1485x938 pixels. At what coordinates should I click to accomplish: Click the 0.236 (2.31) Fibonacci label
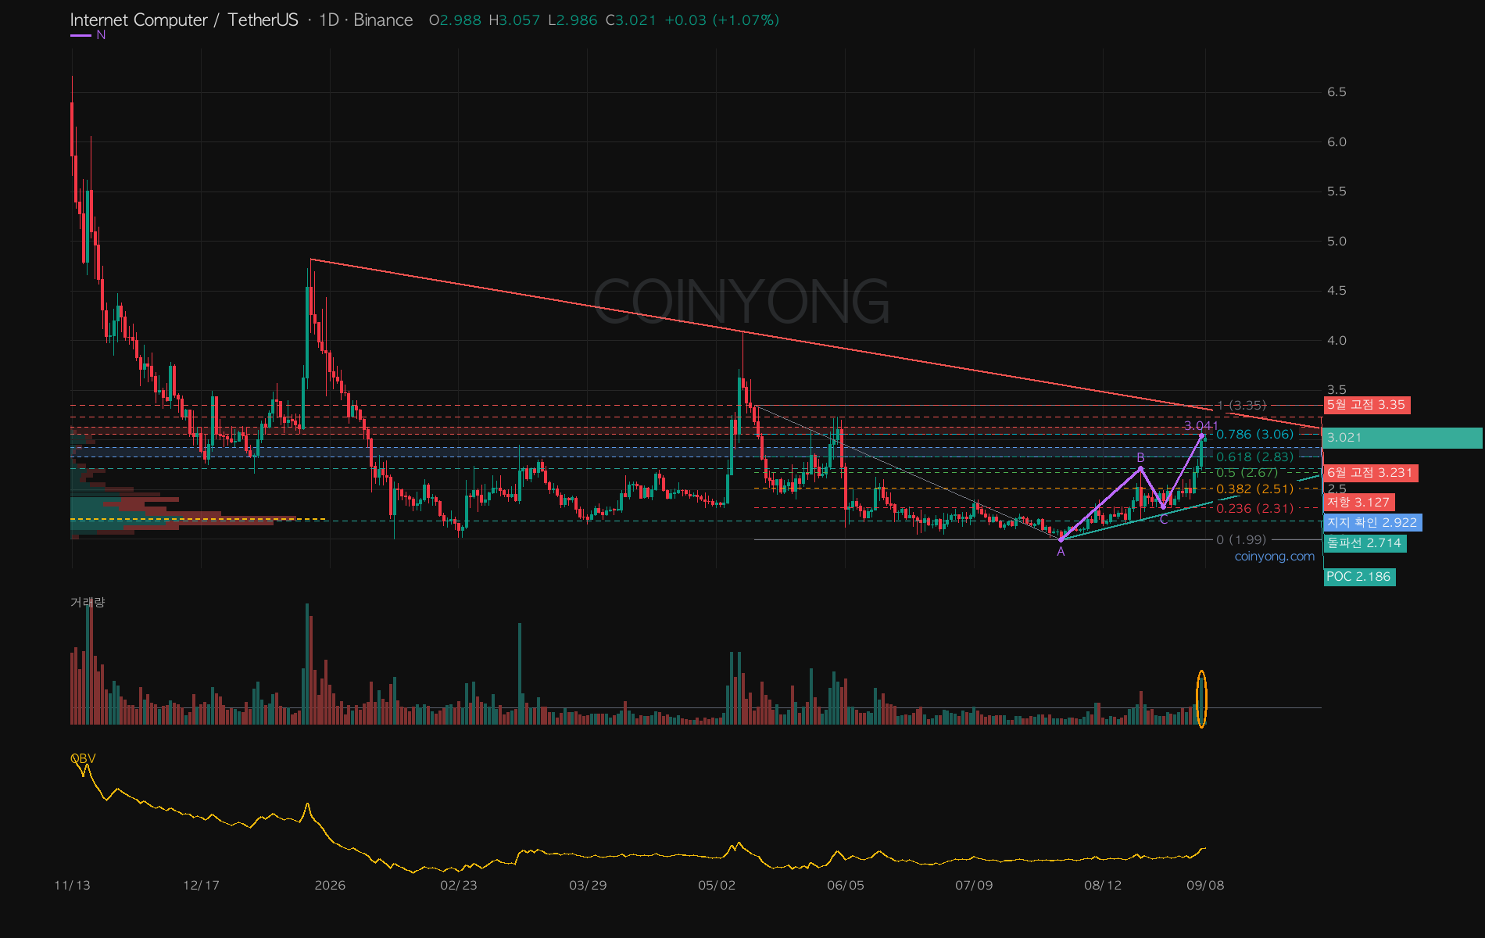1254,509
